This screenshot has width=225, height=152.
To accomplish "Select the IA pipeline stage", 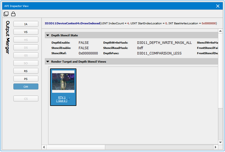I will (x=26, y=24).
